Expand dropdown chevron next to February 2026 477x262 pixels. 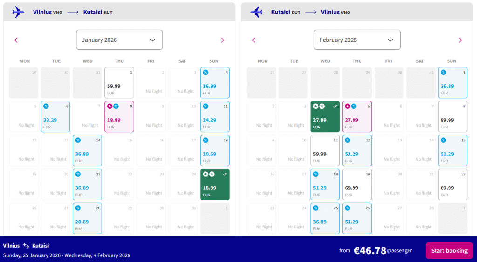[x=390, y=40]
